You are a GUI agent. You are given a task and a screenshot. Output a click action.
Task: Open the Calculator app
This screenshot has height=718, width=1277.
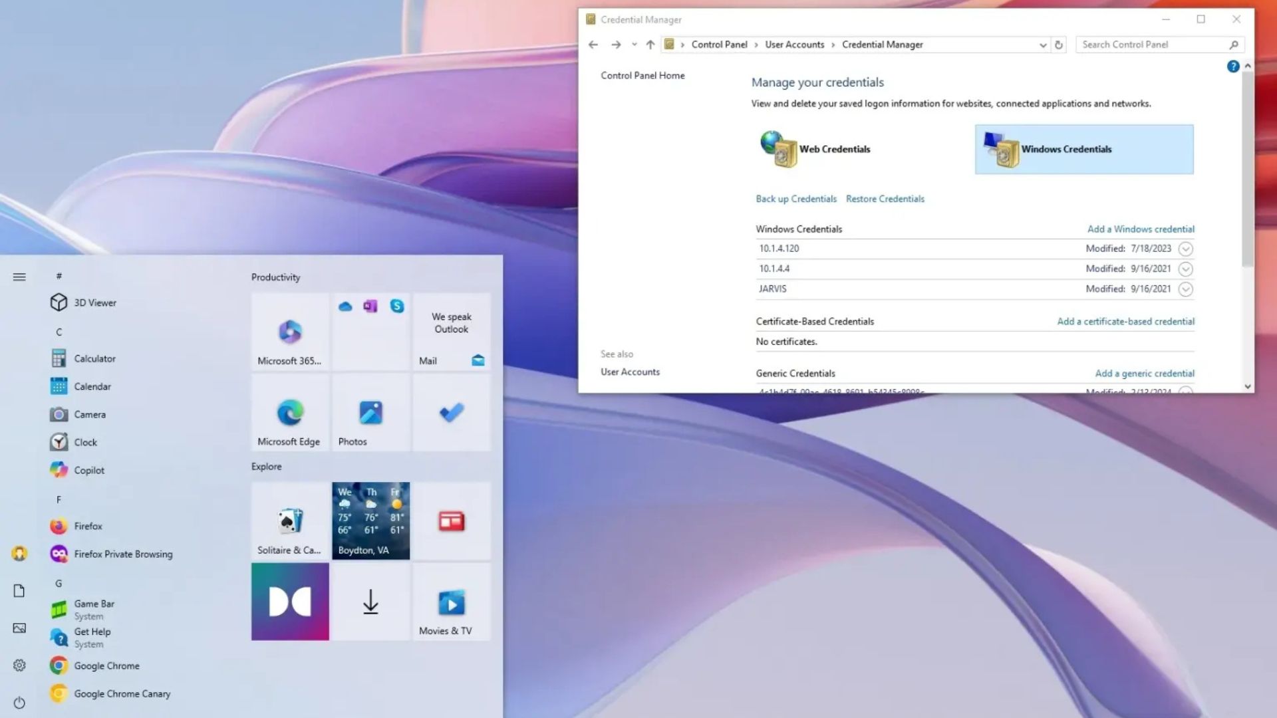pos(94,358)
